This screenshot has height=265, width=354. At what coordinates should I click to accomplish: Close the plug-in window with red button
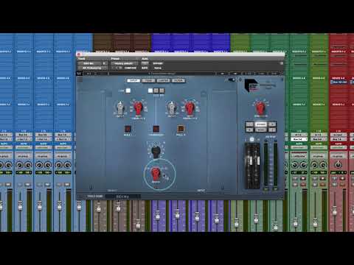click(79, 54)
